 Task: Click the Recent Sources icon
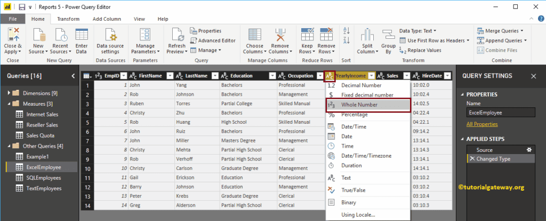60,35
